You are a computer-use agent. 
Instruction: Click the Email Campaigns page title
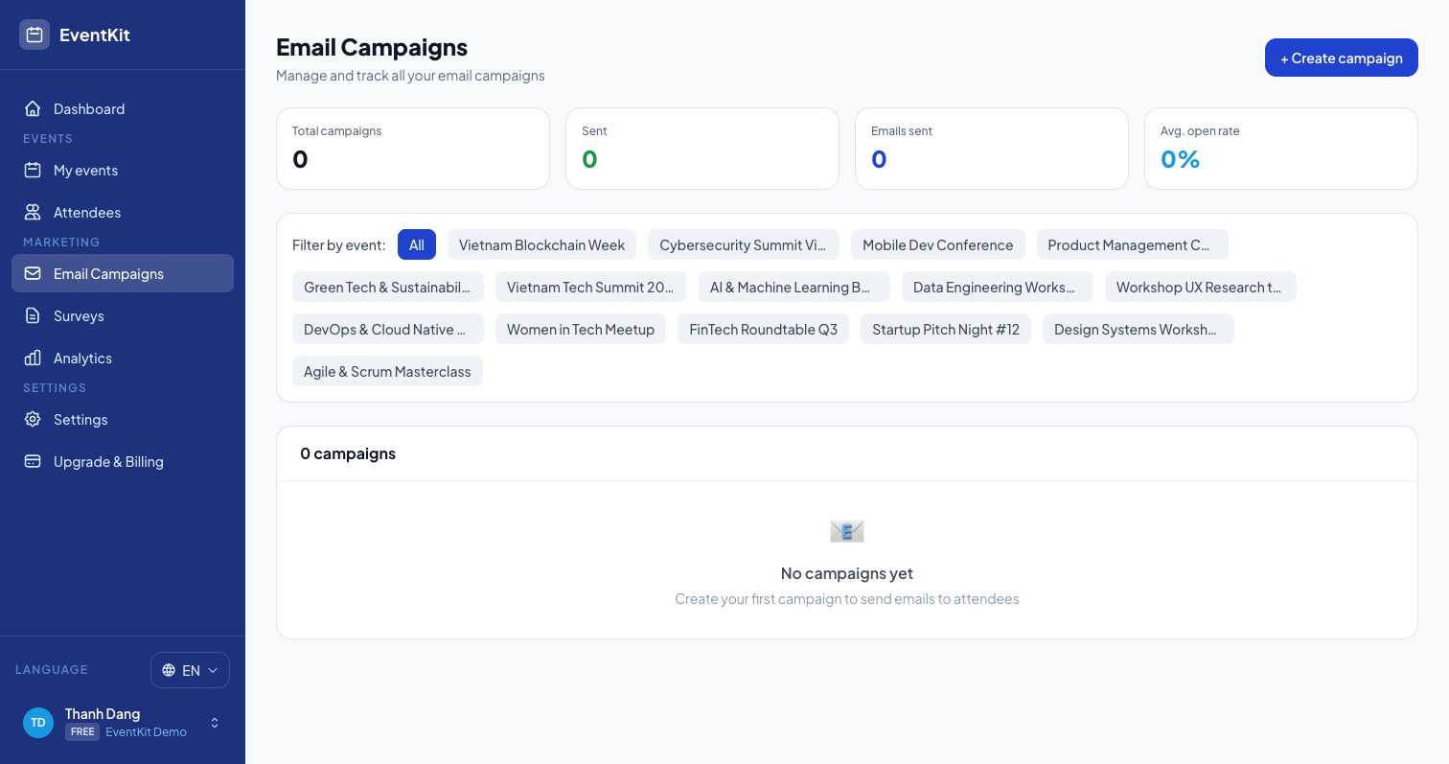tap(372, 47)
